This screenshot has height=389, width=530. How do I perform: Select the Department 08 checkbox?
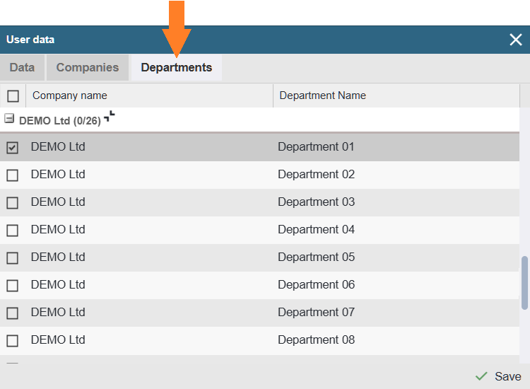(12, 341)
